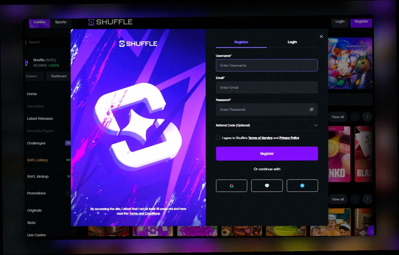The height and width of the screenshot is (255, 399).
Task: Open the Privacy Policy link
Action: coord(289,138)
